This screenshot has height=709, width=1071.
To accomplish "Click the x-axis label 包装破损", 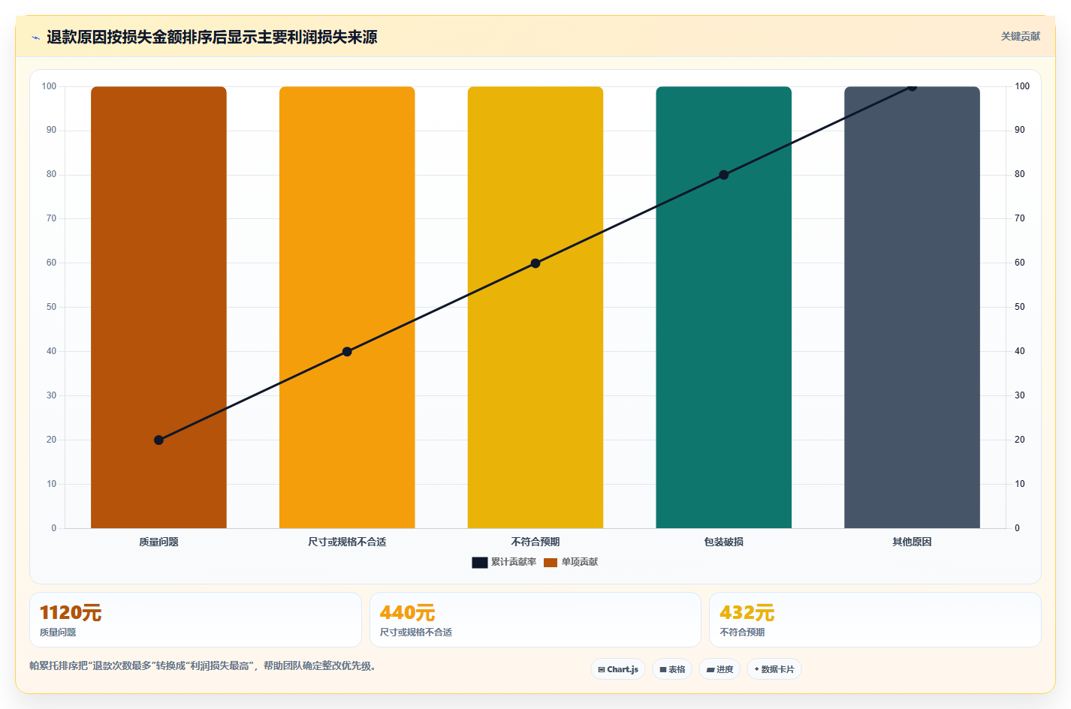I will [723, 542].
